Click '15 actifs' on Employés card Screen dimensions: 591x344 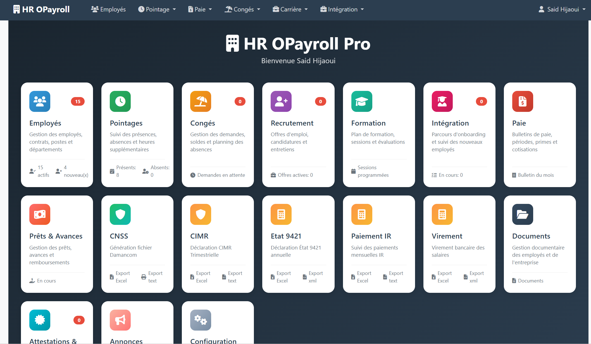click(x=39, y=171)
